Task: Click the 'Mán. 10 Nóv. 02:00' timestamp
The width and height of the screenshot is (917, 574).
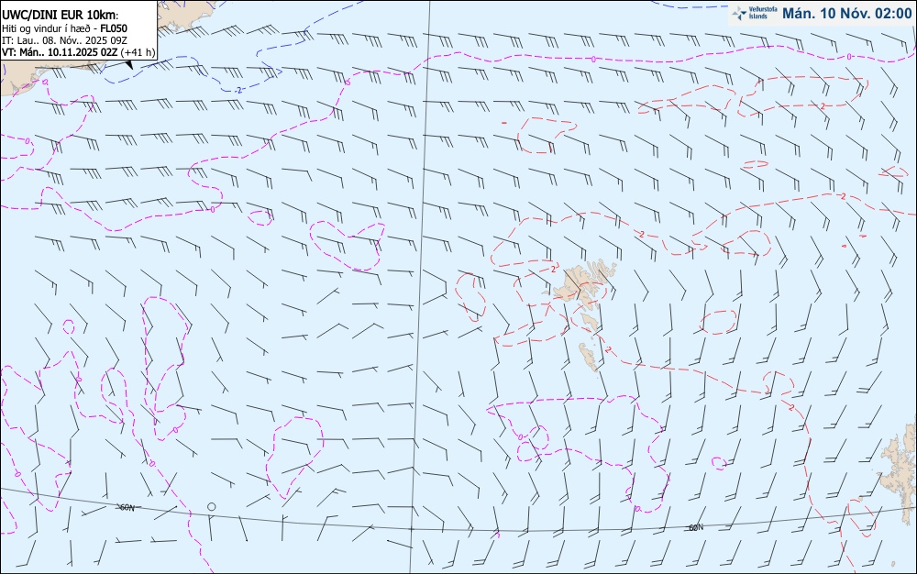Action: tap(846, 14)
